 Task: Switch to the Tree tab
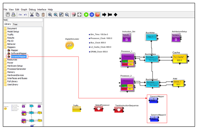(x=15, y=24)
